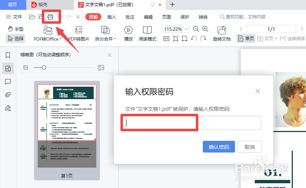Image resolution: width=306 pixels, height=188 pixels.
Task: Switch to the 开始 tab
Action: (x=93, y=17)
